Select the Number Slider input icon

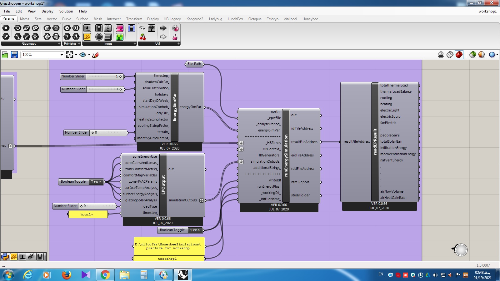(x=87, y=28)
